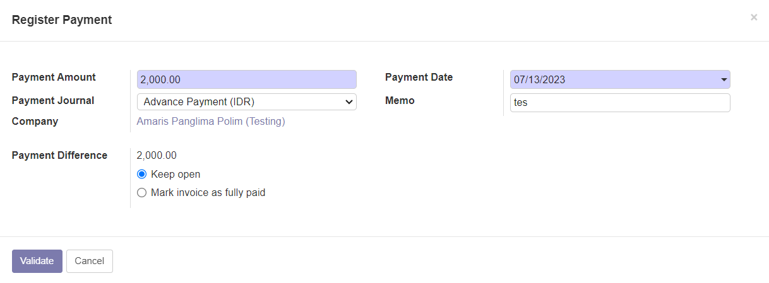Select the Mark invoice as fully paid radio button
Screen dimensions: 769x283
[141, 193]
